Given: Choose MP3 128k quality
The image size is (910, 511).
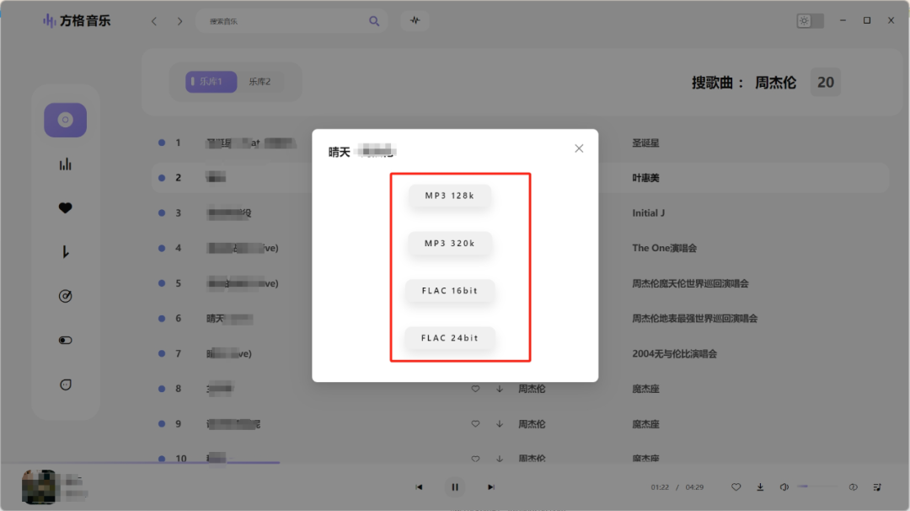Looking at the screenshot, I should 450,196.
